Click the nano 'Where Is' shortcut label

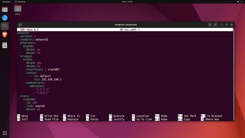click(73, 116)
